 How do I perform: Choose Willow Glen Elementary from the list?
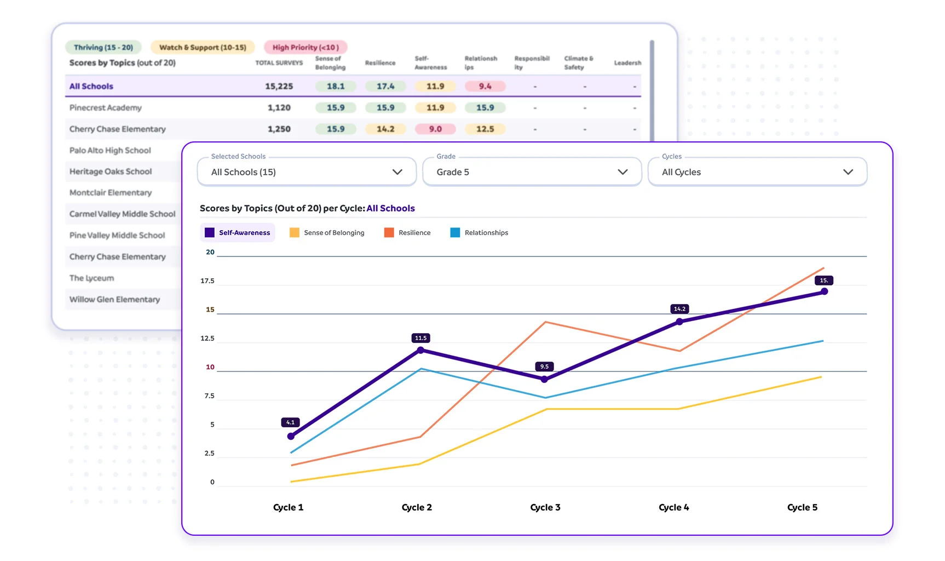(115, 300)
